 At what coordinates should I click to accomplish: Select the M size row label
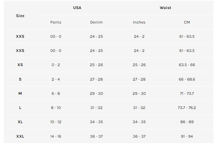click(x=20, y=93)
